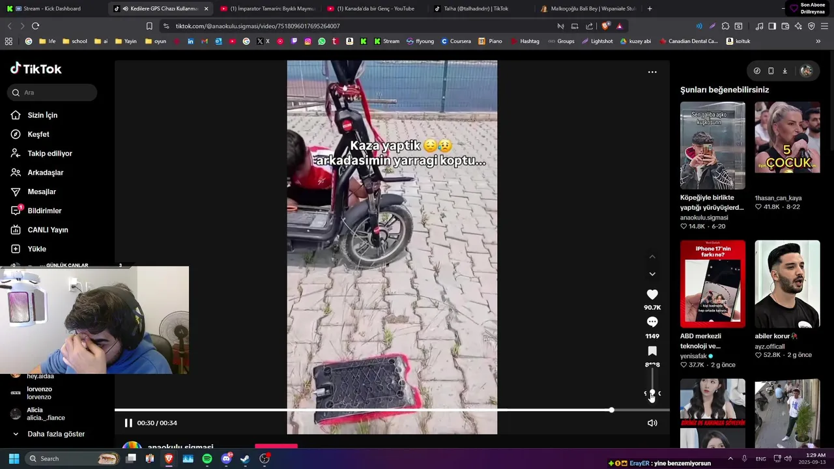Screen dimensions: 834x469
Task: Toggle browser sidebar panel
Action: (772, 26)
